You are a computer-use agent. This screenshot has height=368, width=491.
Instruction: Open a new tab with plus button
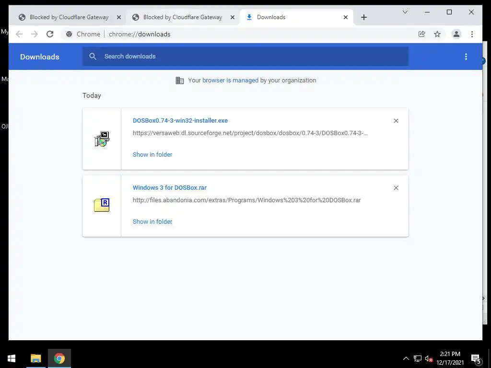tap(363, 17)
